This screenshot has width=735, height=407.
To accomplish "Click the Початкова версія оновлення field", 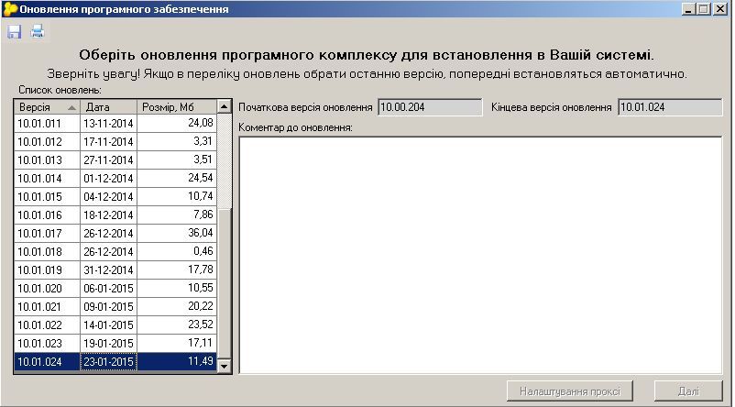I will (430, 107).
